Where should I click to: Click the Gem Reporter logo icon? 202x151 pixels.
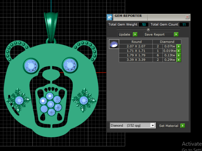point(109,17)
